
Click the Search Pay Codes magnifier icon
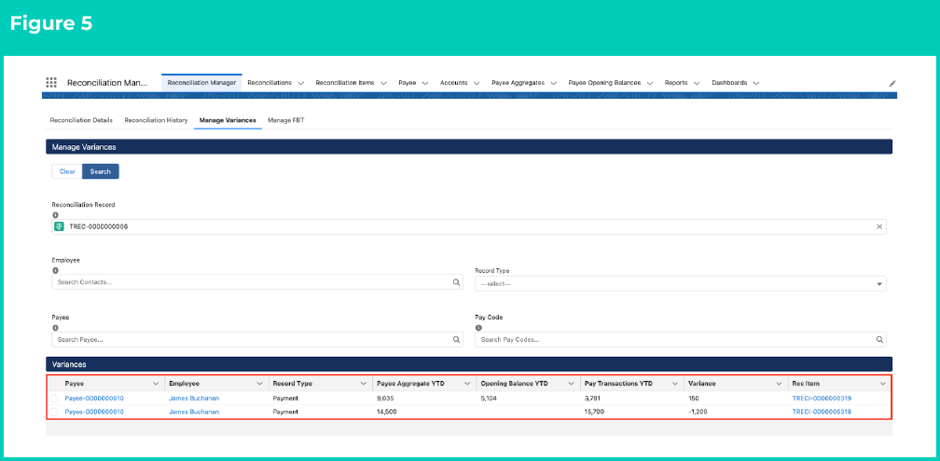[879, 339]
